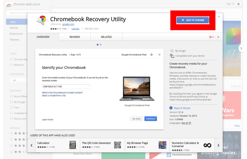The image size is (247, 159).
Task: Click Report Abuse link
Action: pos(182,108)
